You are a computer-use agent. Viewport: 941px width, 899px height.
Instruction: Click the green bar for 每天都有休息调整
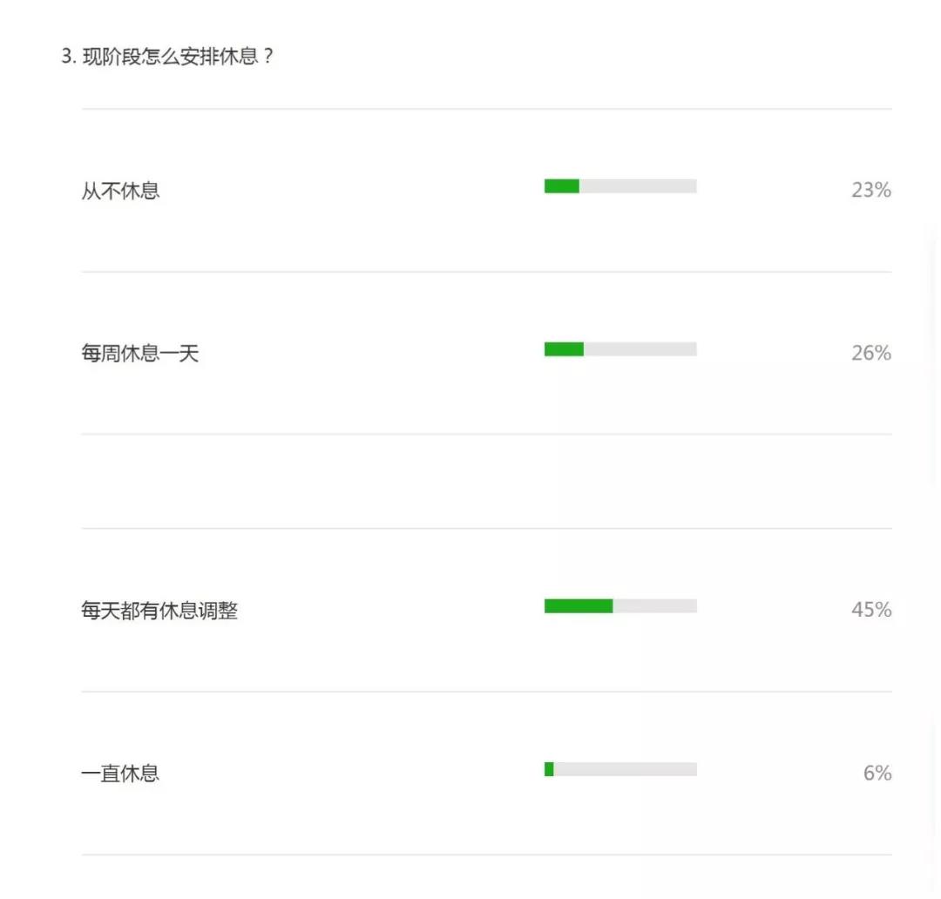(x=579, y=605)
